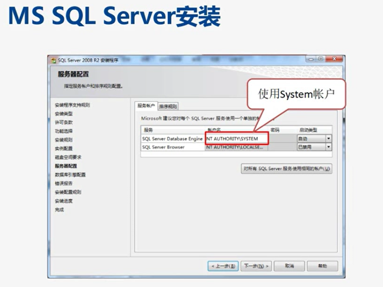Open the 排序规则 tab
The width and height of the screenshot is (383, 287).
pyautogui.click(x=168, y=106)
